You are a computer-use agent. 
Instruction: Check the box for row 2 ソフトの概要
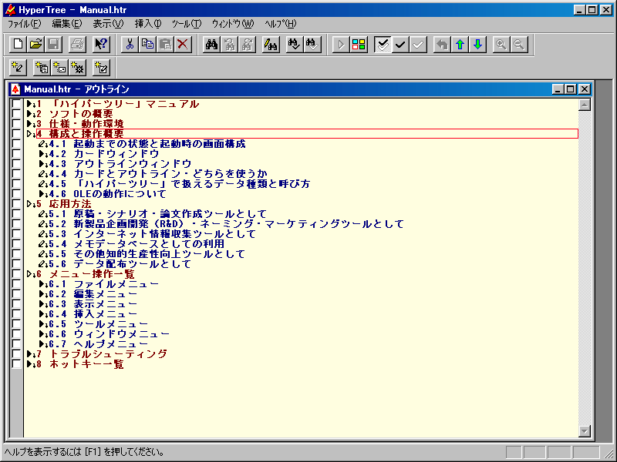(16, 114)
